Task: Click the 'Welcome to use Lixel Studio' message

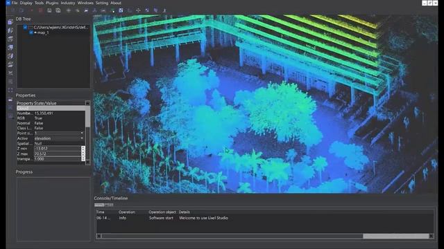Action: tap(203, 218)
